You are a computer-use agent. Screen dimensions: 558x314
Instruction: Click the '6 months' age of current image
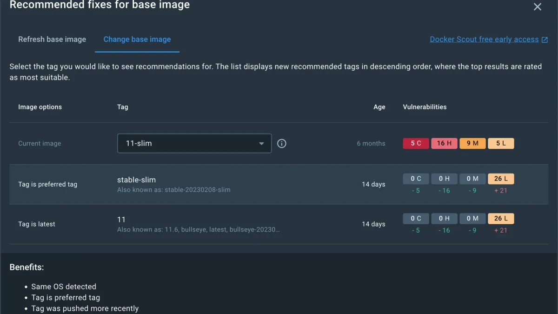coord(371,144)
